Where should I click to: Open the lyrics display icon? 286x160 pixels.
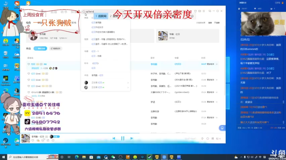click(x=213, y=139)
